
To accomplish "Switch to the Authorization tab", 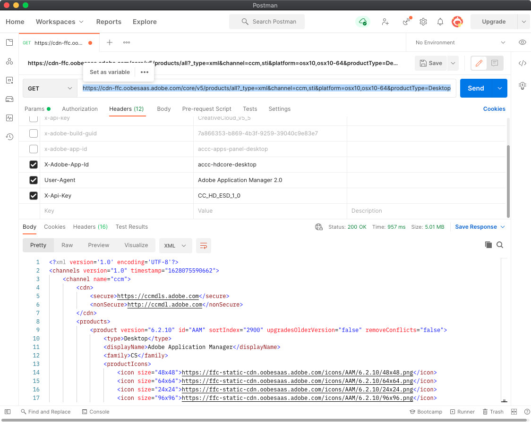I will pos(79,109).
